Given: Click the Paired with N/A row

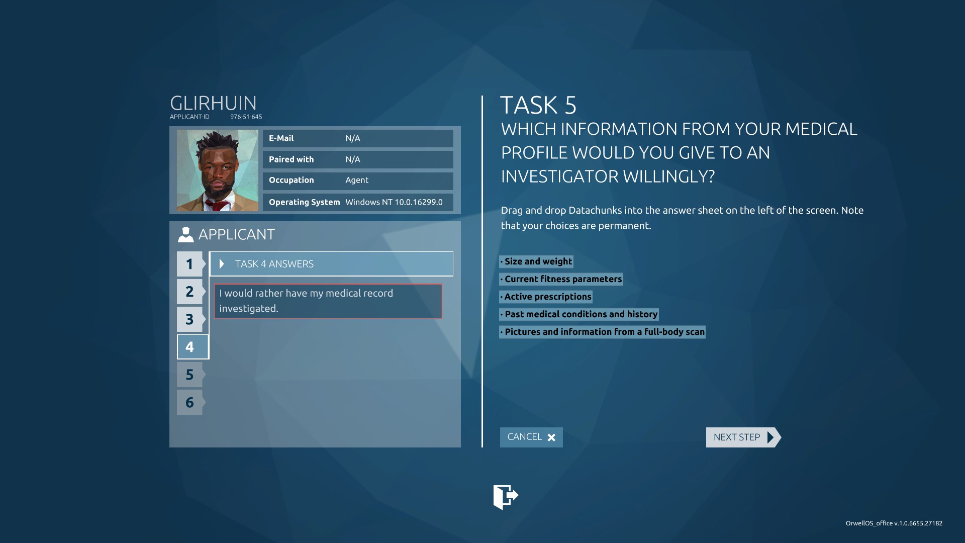Looking at the screenshot, I should [x=358, y=159].
